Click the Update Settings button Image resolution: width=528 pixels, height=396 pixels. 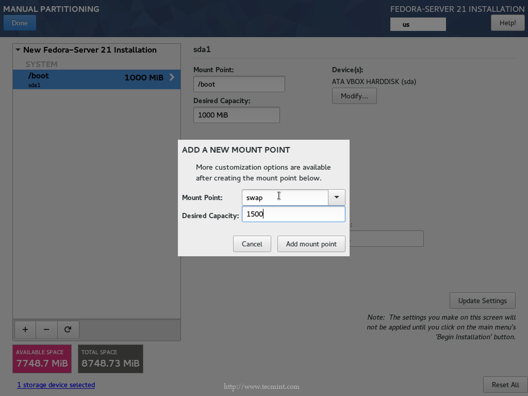tap(482, 301)
